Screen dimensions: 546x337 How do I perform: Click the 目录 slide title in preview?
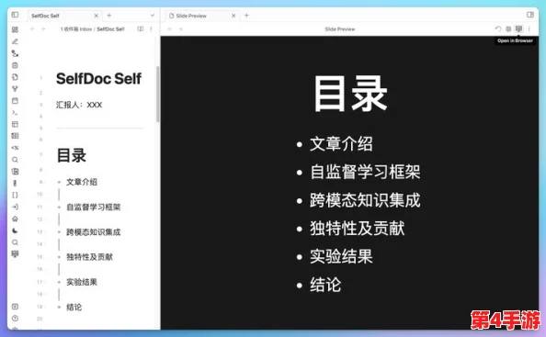point(350,94)
